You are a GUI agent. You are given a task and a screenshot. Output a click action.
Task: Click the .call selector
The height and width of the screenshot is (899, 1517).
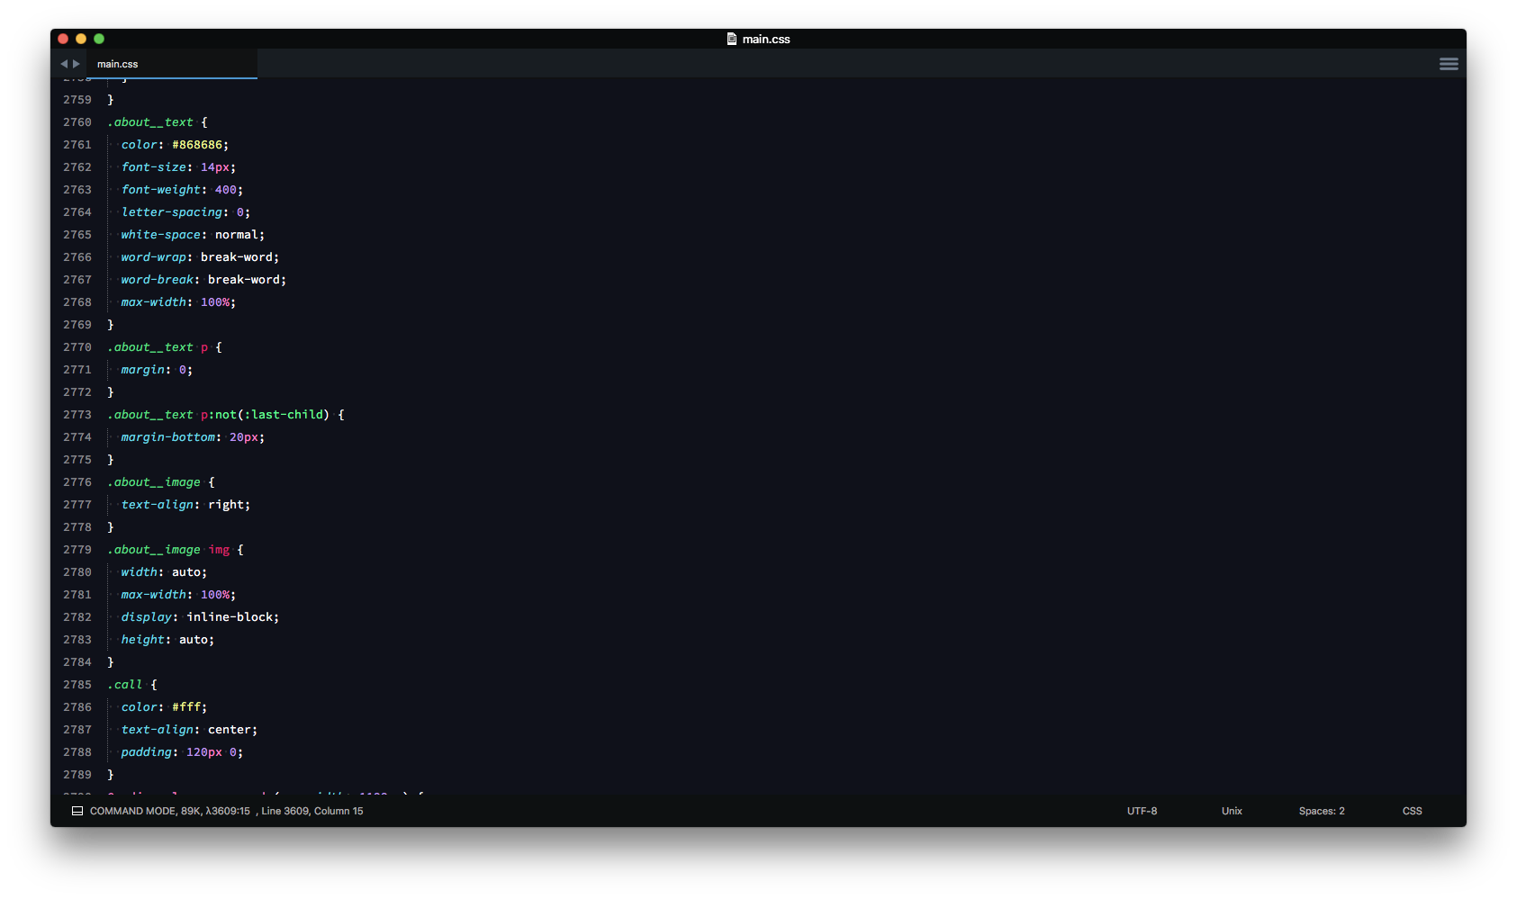pyautogui.click(x=125, y=685)
